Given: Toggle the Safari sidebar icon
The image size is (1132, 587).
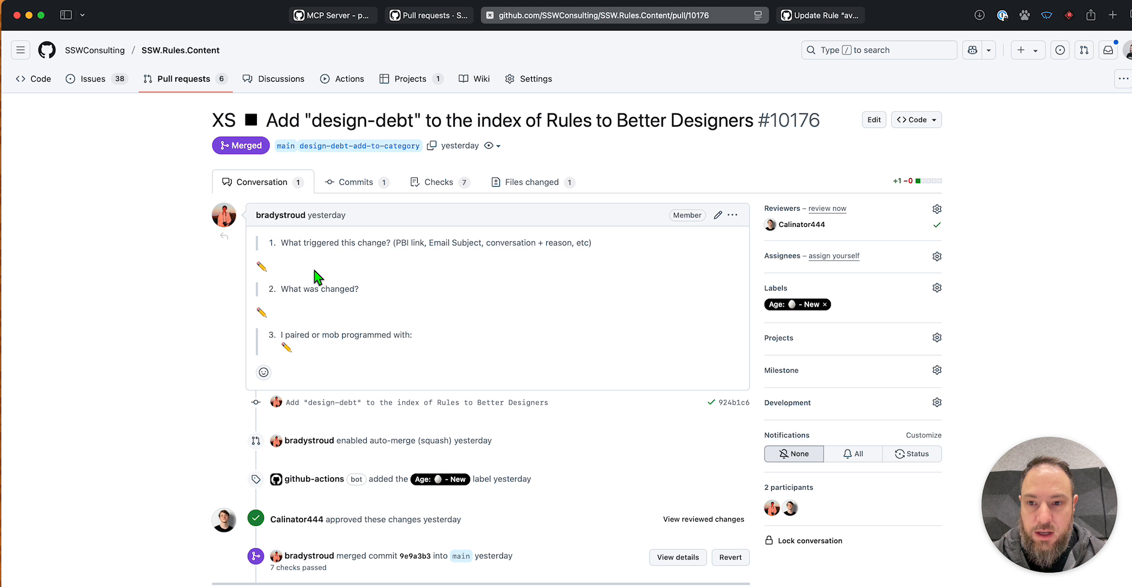Looking at the screenshot, I should 66,15.
